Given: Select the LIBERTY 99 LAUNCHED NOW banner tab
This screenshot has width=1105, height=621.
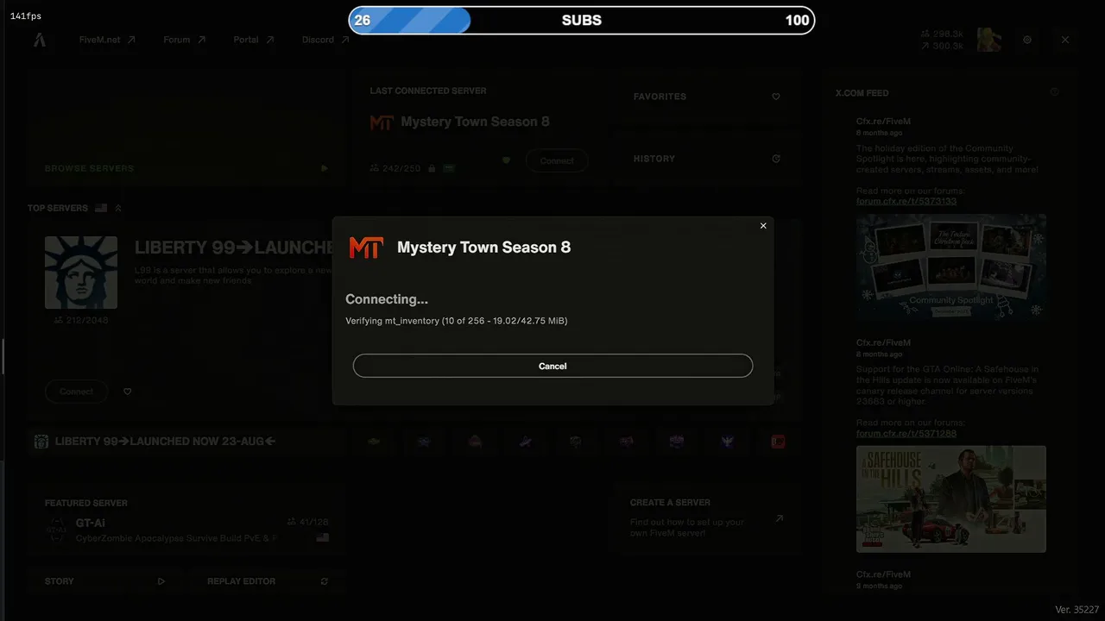Looking at the screenshot, I should [x=186, y=442].
